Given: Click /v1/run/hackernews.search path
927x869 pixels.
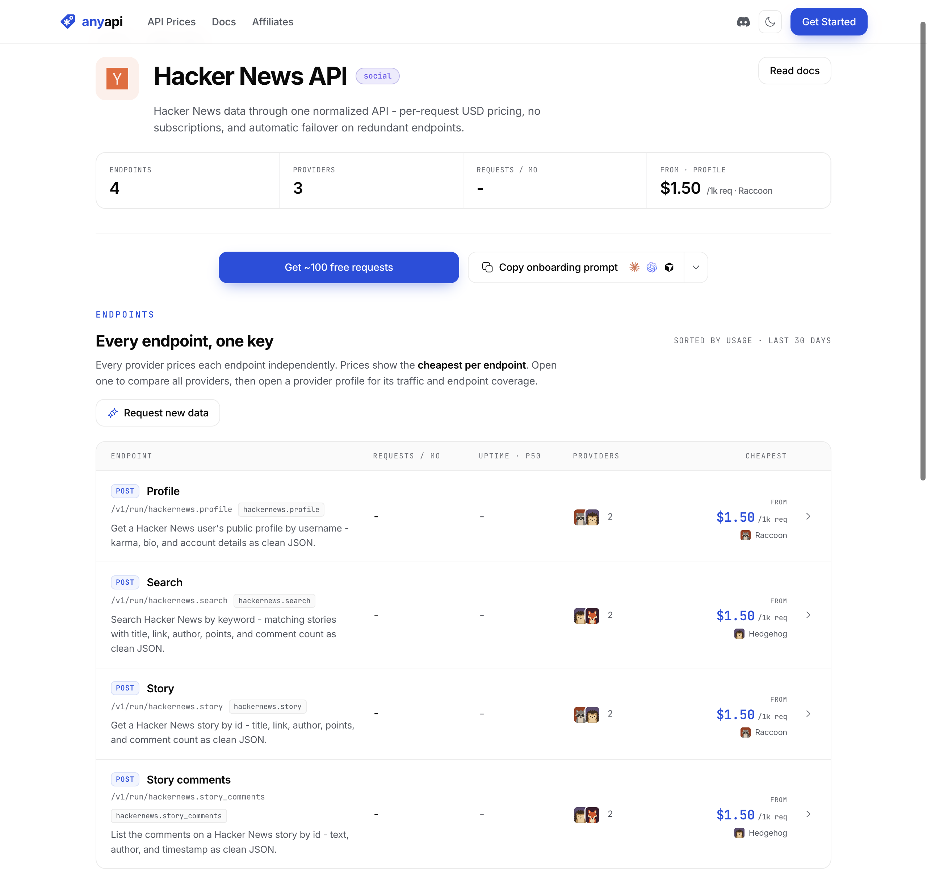Looking at the screenshot, I should tap(169, 601).
